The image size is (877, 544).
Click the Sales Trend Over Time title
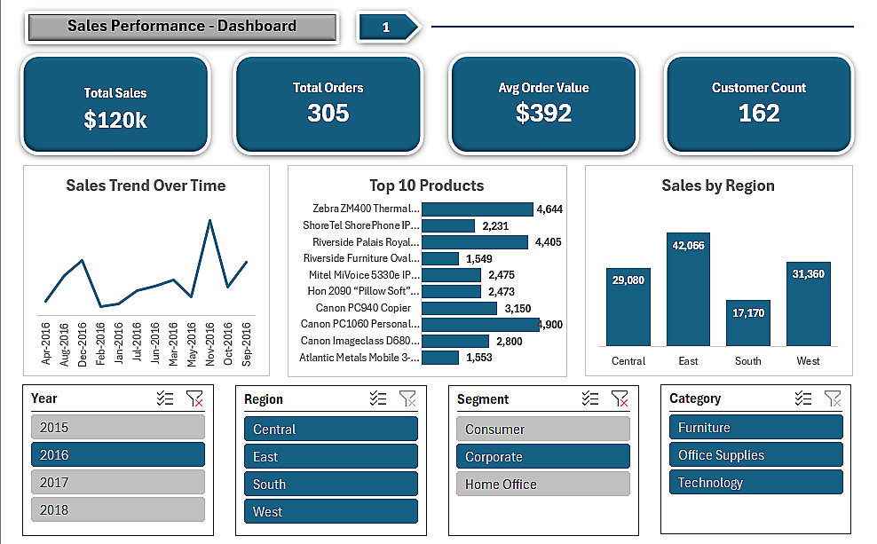(146, 185)
